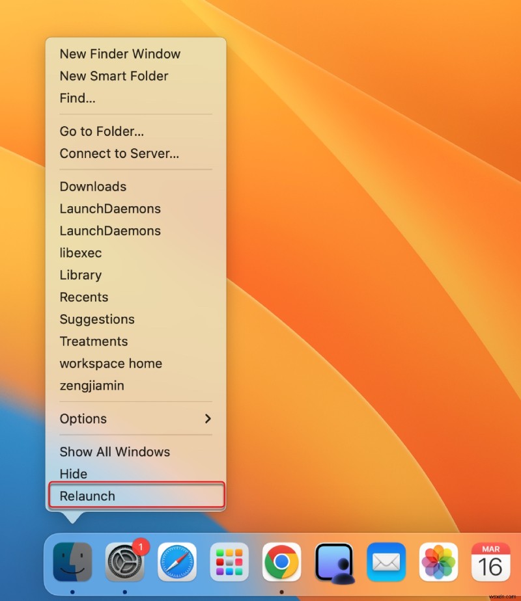The image size is (521, 601).
Task: Open first LaunchDaemons entry
Action: click(x=136, y=209)
